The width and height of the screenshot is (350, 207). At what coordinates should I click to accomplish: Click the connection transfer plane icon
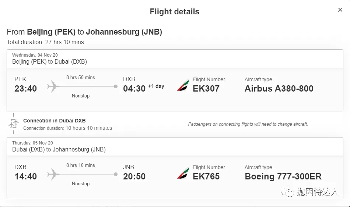pyautogui.click(x=13, y=124)
